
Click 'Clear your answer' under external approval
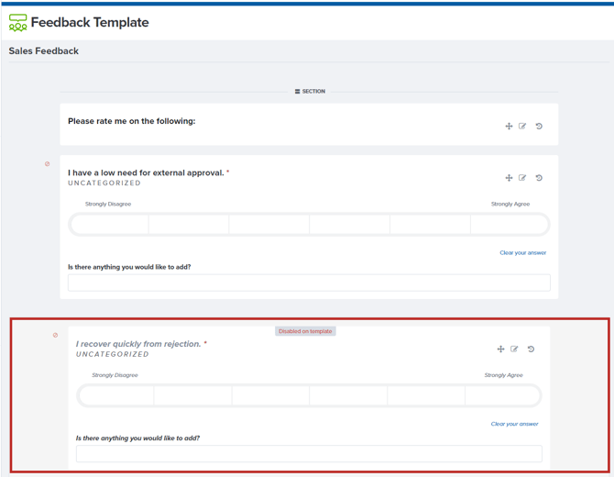(522, 253)
